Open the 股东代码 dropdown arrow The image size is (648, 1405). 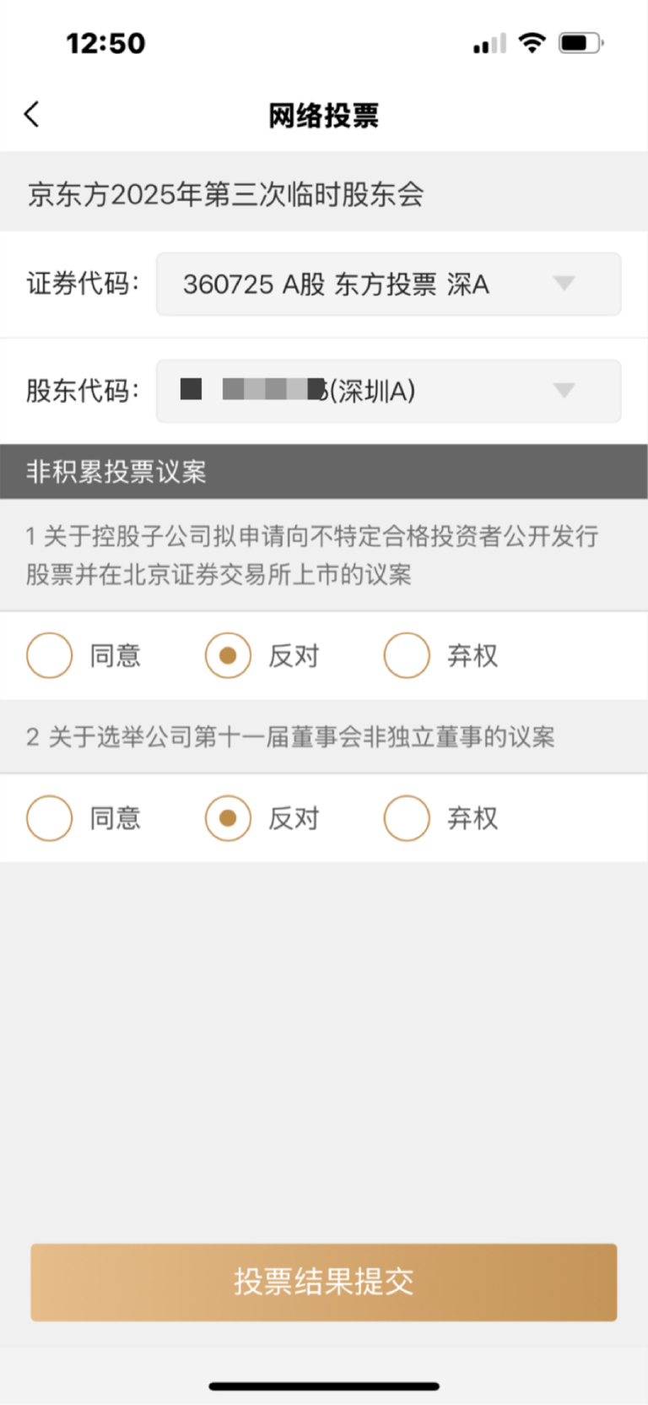point(564,390)
